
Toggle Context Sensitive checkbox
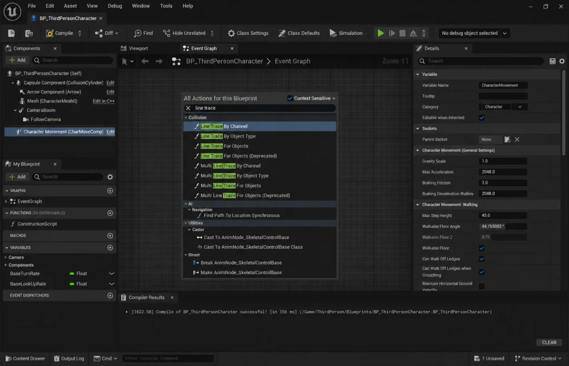290,98
